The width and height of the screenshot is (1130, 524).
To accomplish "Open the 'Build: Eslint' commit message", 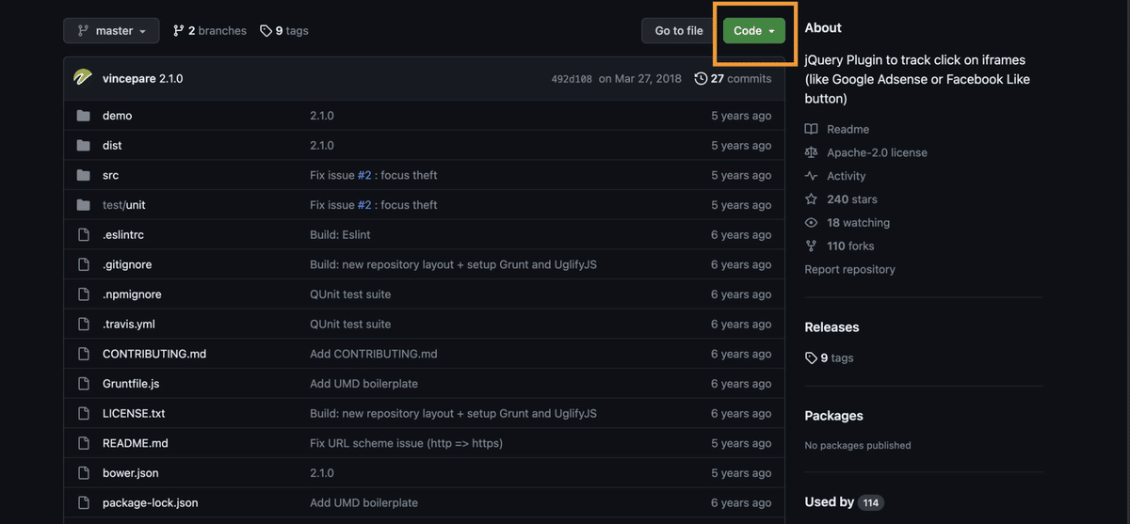I will pos(340,235).
